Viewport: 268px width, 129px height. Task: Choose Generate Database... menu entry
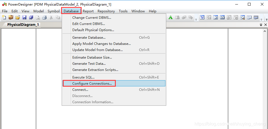pos(114,38)
